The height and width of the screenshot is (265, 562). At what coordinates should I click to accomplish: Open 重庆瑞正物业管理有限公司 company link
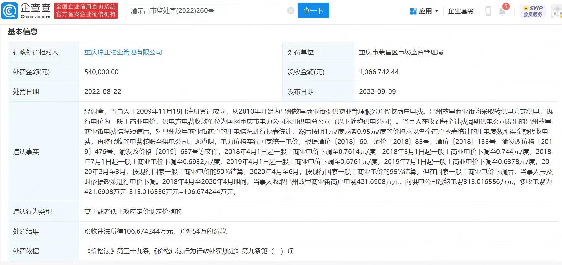coord(123,52)
